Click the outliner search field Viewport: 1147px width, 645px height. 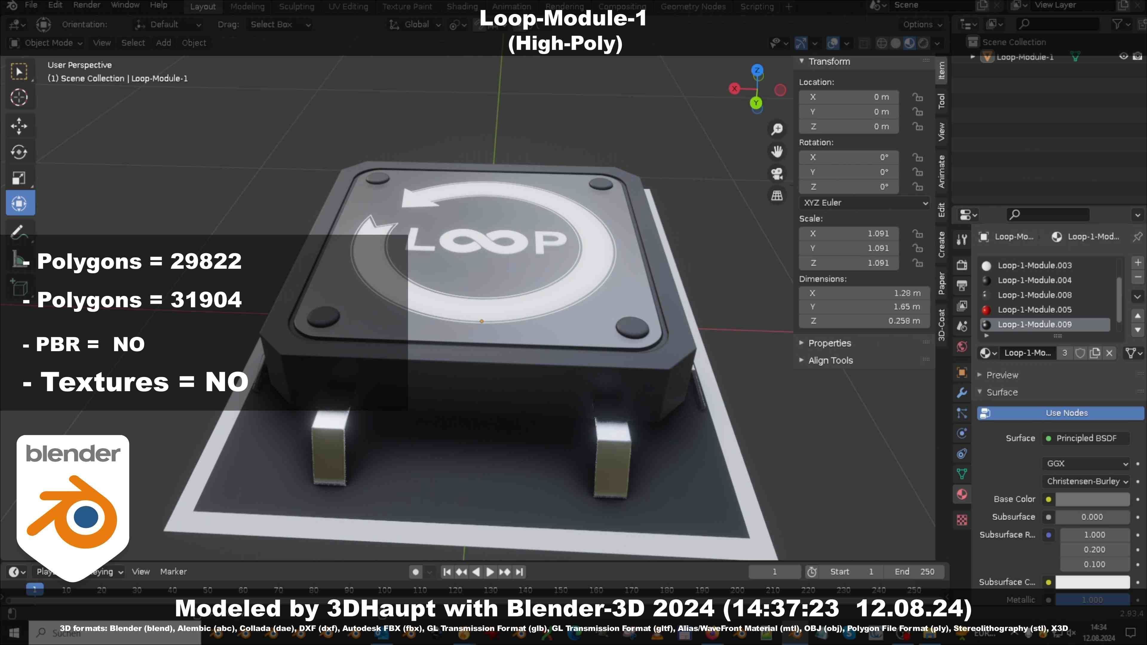pyautogui.click(x=1058, y=24)
